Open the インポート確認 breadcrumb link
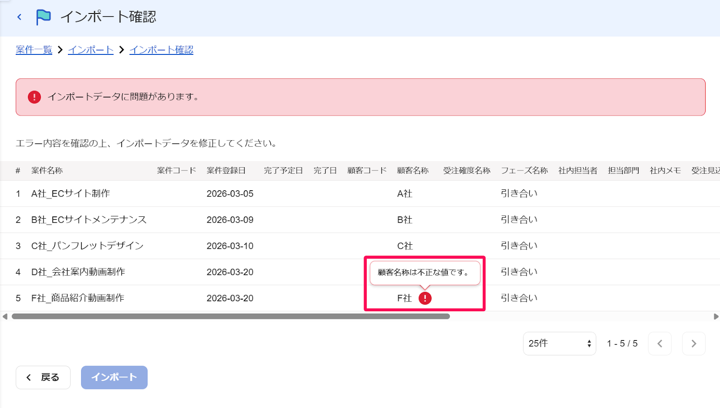720x408 pixels. [x=161, y=50]
